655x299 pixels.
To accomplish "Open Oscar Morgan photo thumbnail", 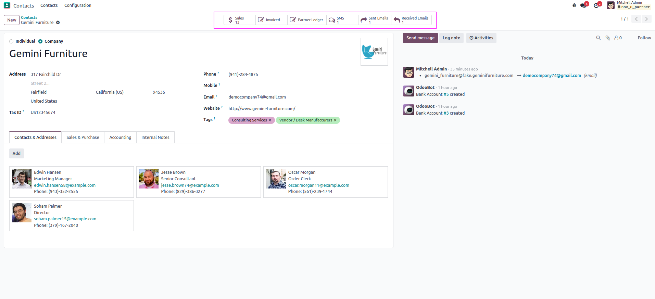I will coord(276,179).
